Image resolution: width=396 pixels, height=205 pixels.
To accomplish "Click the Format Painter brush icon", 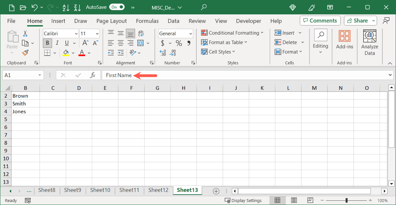I will 25,53.
